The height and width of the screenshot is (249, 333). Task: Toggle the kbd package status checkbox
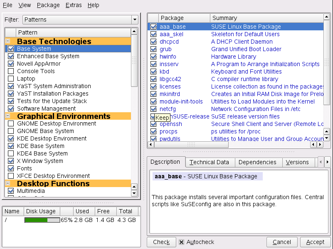(x=153, y=71)
